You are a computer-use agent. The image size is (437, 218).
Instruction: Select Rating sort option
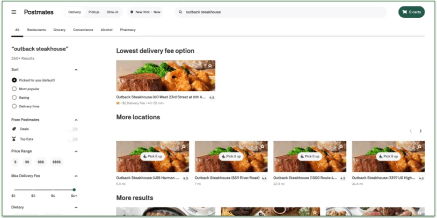click(x=14, y=98)
